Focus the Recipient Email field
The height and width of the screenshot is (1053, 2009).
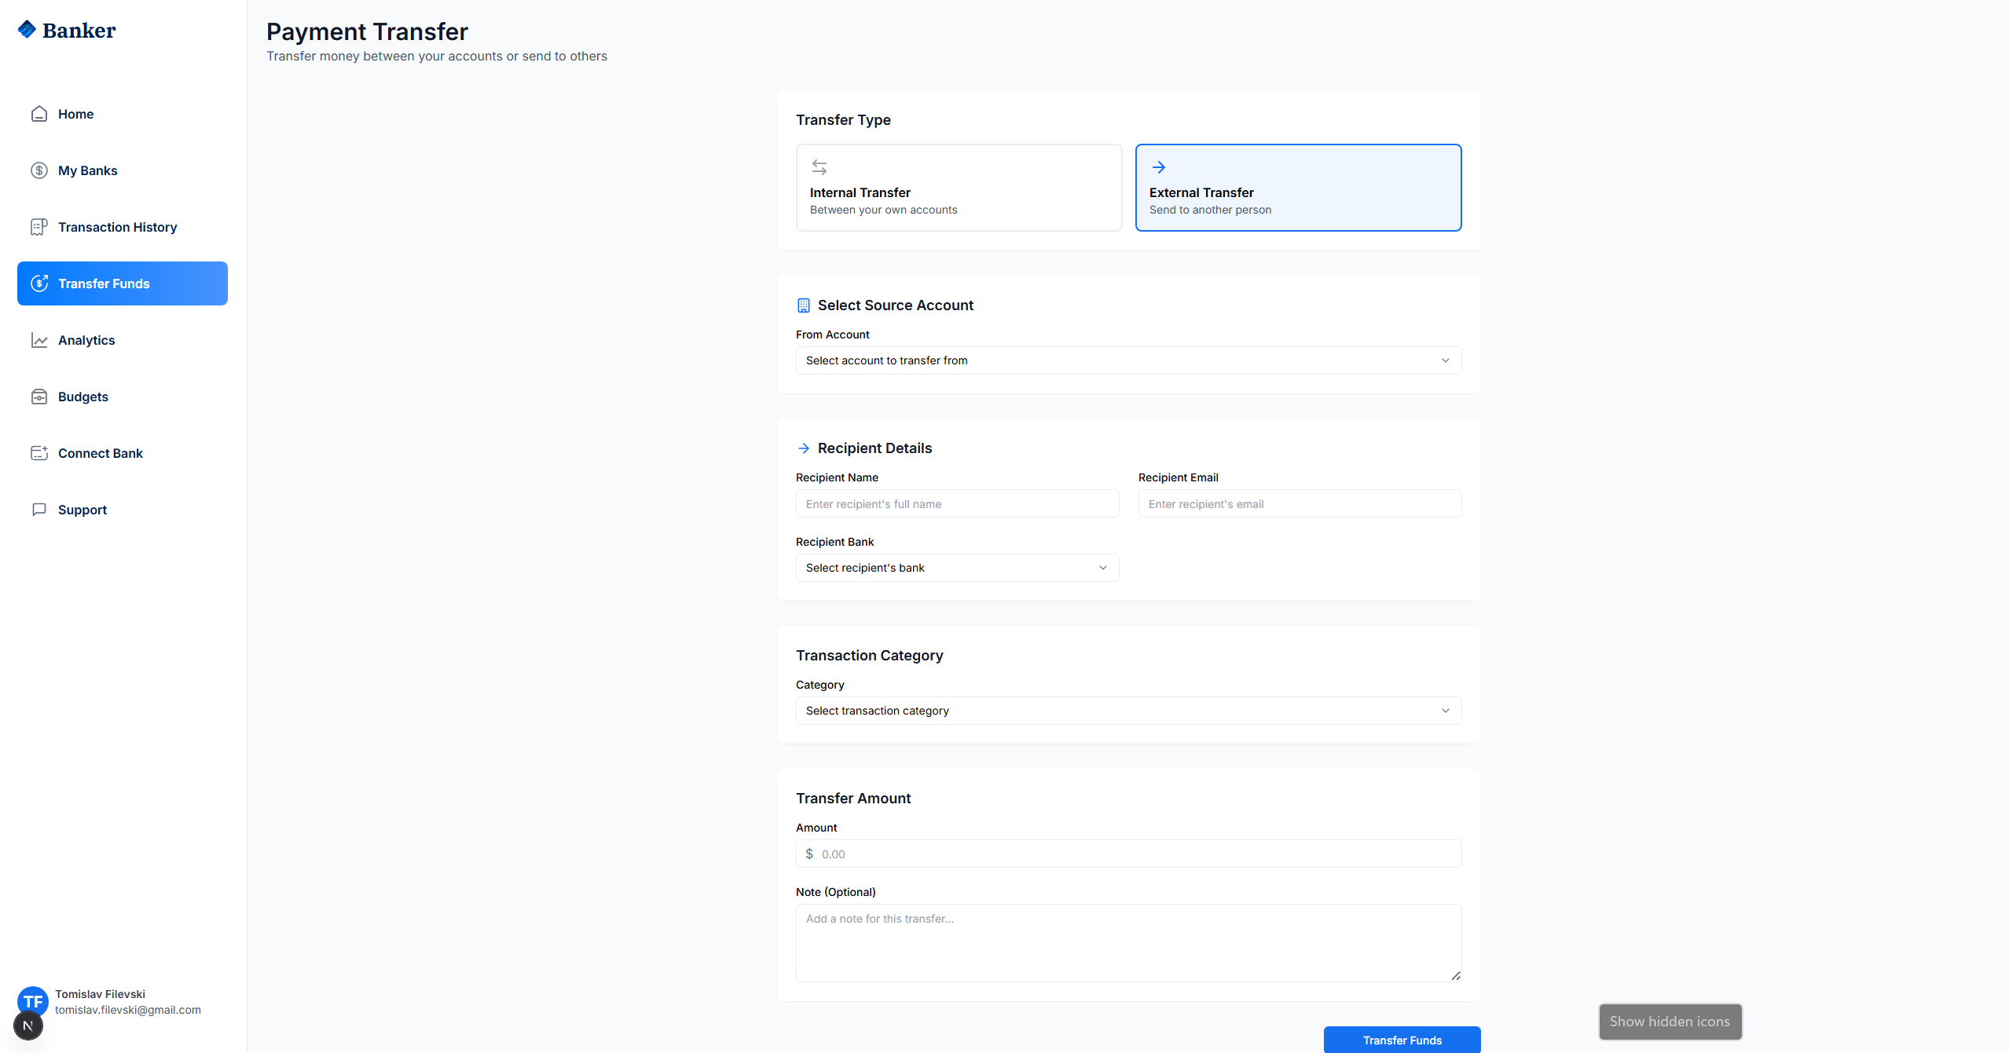(1300, 504)
